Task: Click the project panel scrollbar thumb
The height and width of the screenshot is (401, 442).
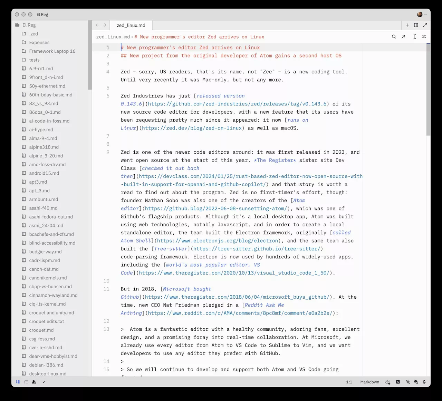Action: 90,55
